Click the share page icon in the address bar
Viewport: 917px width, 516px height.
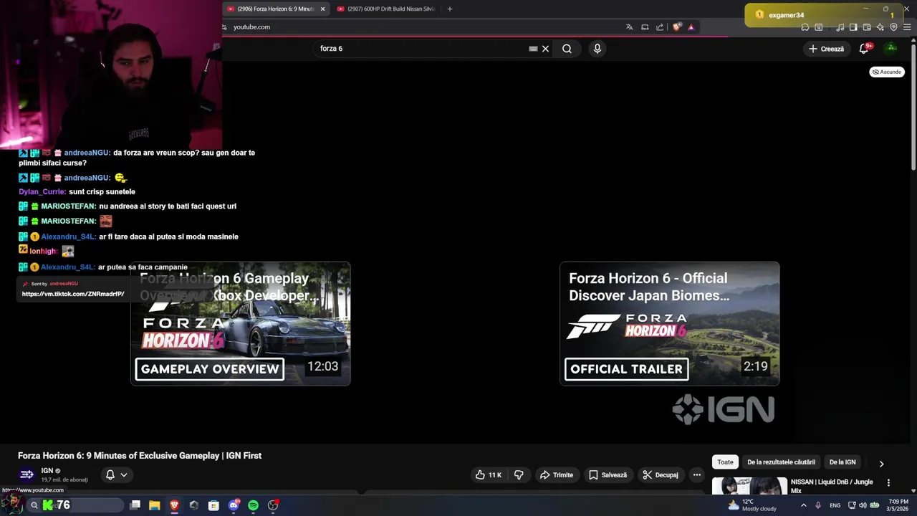pyautogui.click(x=660, y=27)
